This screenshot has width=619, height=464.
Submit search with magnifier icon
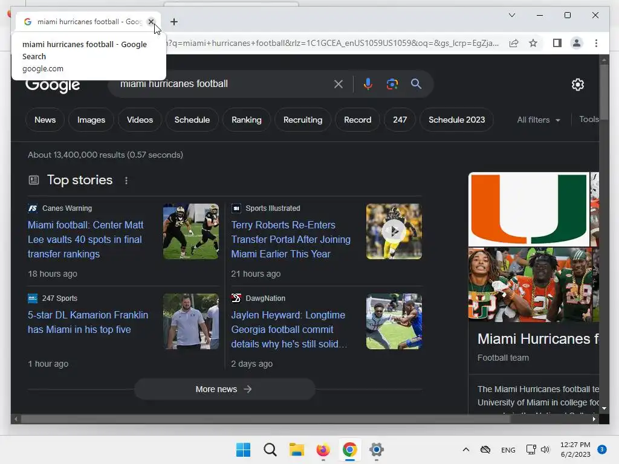pos(416,84)
